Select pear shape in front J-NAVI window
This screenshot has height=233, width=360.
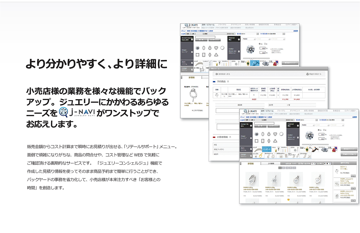[x=269, y=134]
